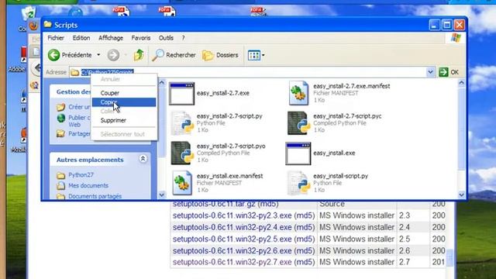Open Python27 folder in Autres emplacements

click(x=81, y=175)
